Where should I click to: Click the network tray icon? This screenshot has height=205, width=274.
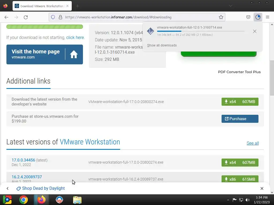point(241,200)
